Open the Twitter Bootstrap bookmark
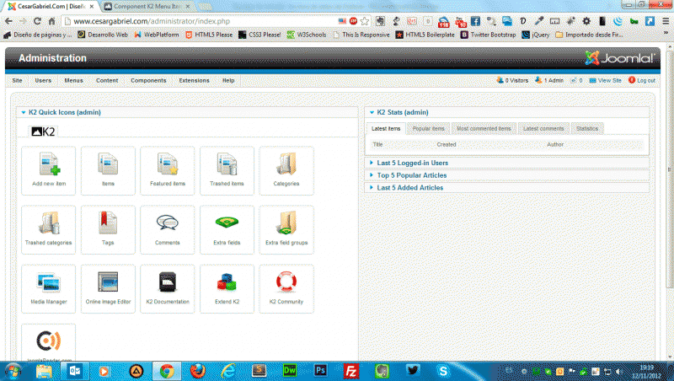Screen dimensions: 674x381 [488, 35]
